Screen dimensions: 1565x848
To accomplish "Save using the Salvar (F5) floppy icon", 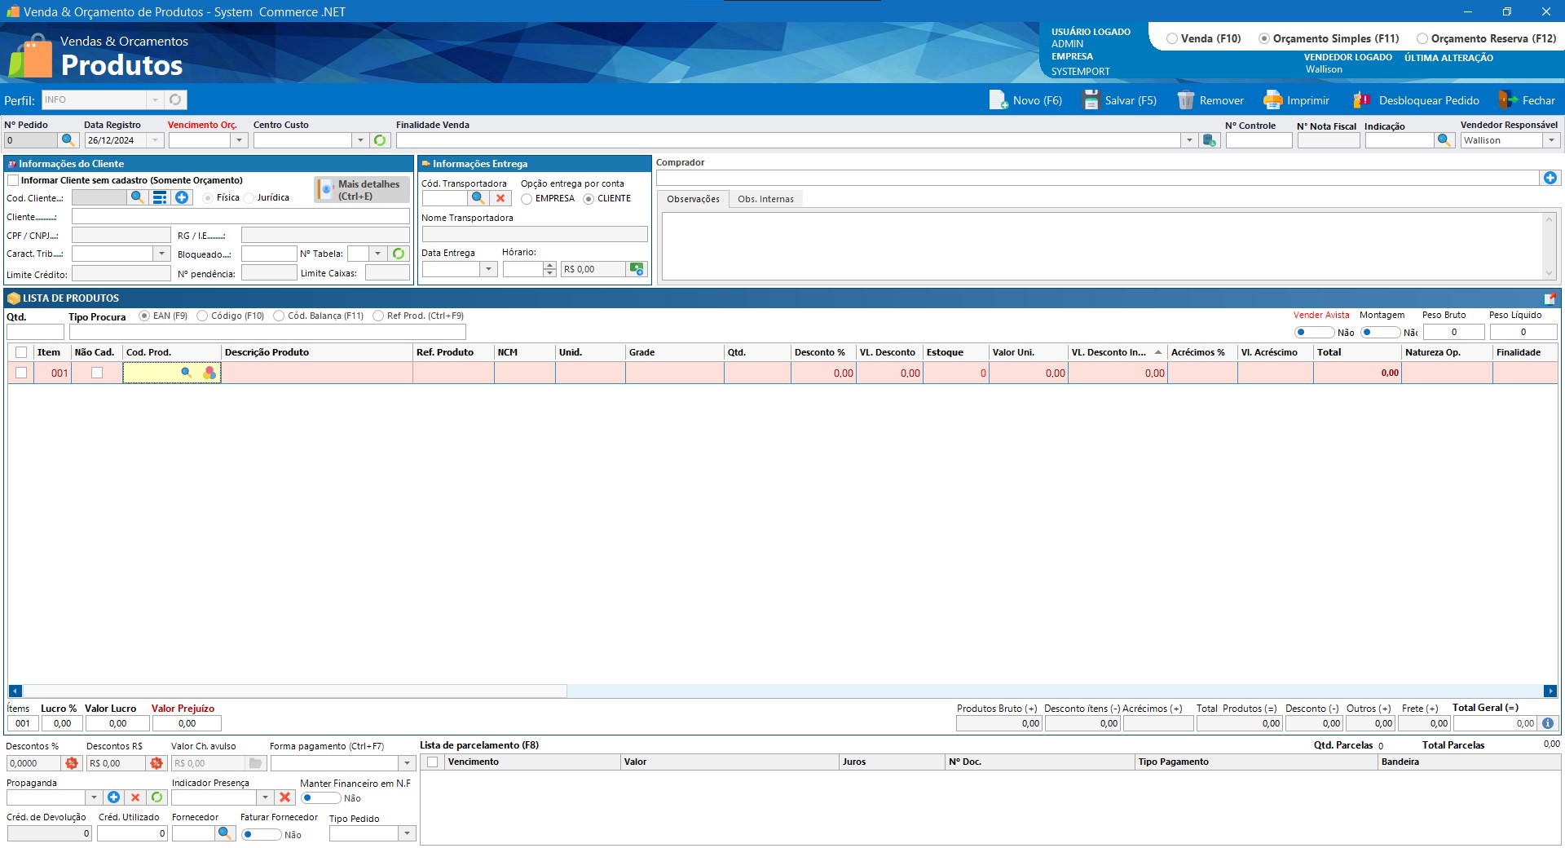I will tap(1091, 100).
